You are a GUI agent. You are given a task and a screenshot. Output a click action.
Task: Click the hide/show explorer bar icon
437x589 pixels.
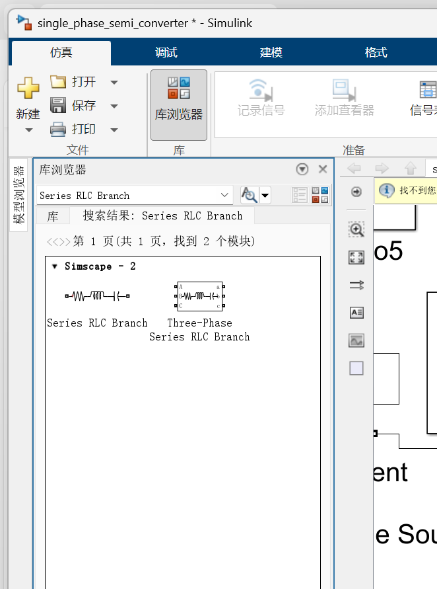pyautogui.click(x=356, y=192)
